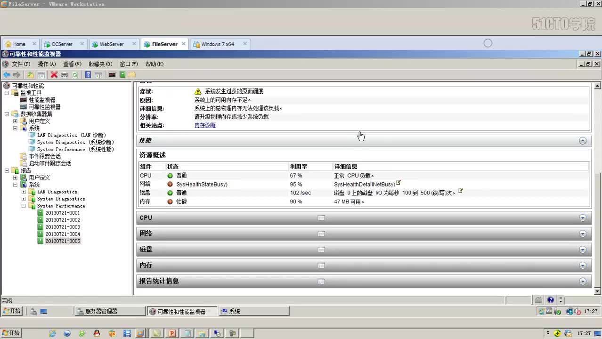This screenshot has width=602, height=339.
Task: Expand the 网络 section with its chevron
Action: pyautogui.click(x=583, y=234)
